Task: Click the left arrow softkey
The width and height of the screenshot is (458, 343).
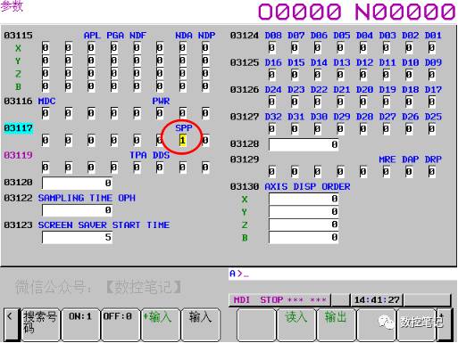Action: point(12,324)
